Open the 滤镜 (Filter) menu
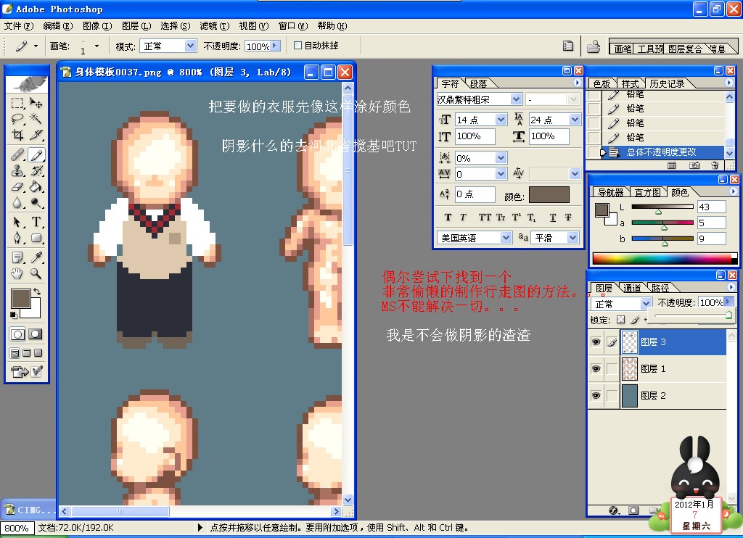743x538 pixels. click(x=214, y=26)
